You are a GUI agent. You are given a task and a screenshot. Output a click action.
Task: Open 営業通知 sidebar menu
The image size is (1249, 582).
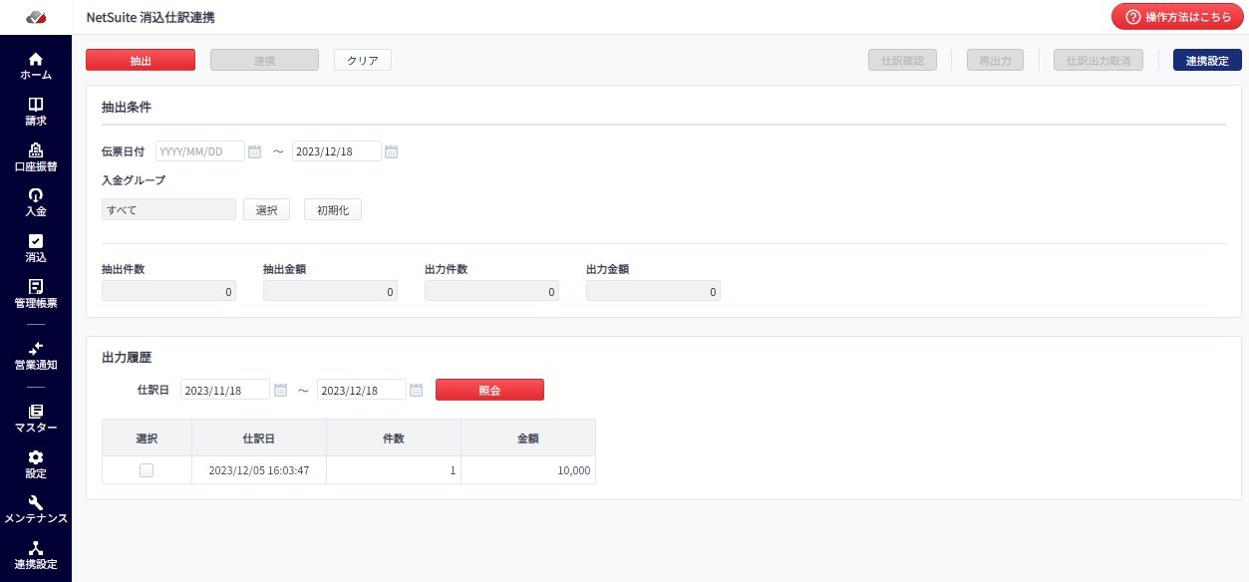[36, 356]
